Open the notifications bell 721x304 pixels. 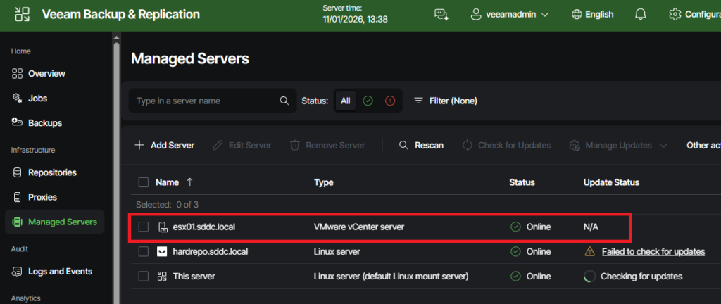[640, 14]
